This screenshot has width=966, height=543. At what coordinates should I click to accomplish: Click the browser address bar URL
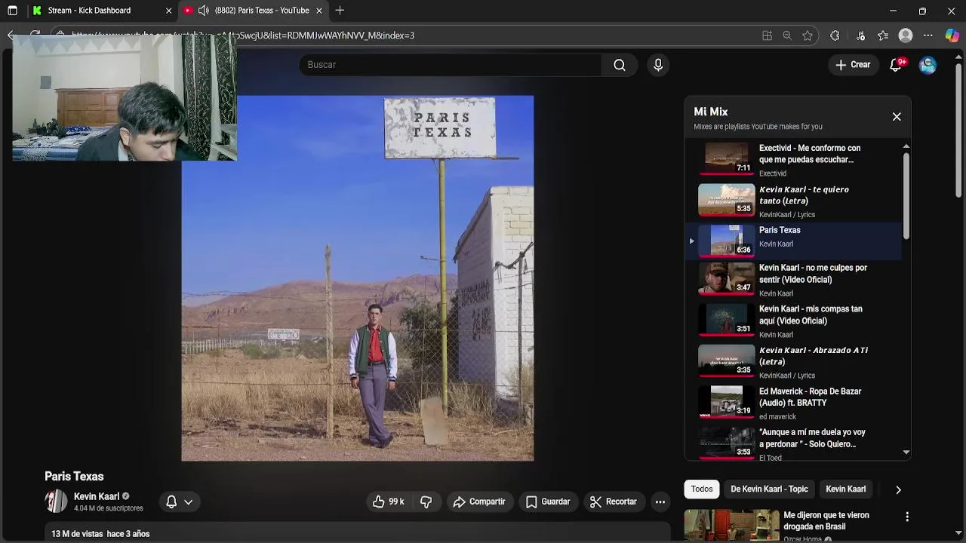click(x=408, y=35)
